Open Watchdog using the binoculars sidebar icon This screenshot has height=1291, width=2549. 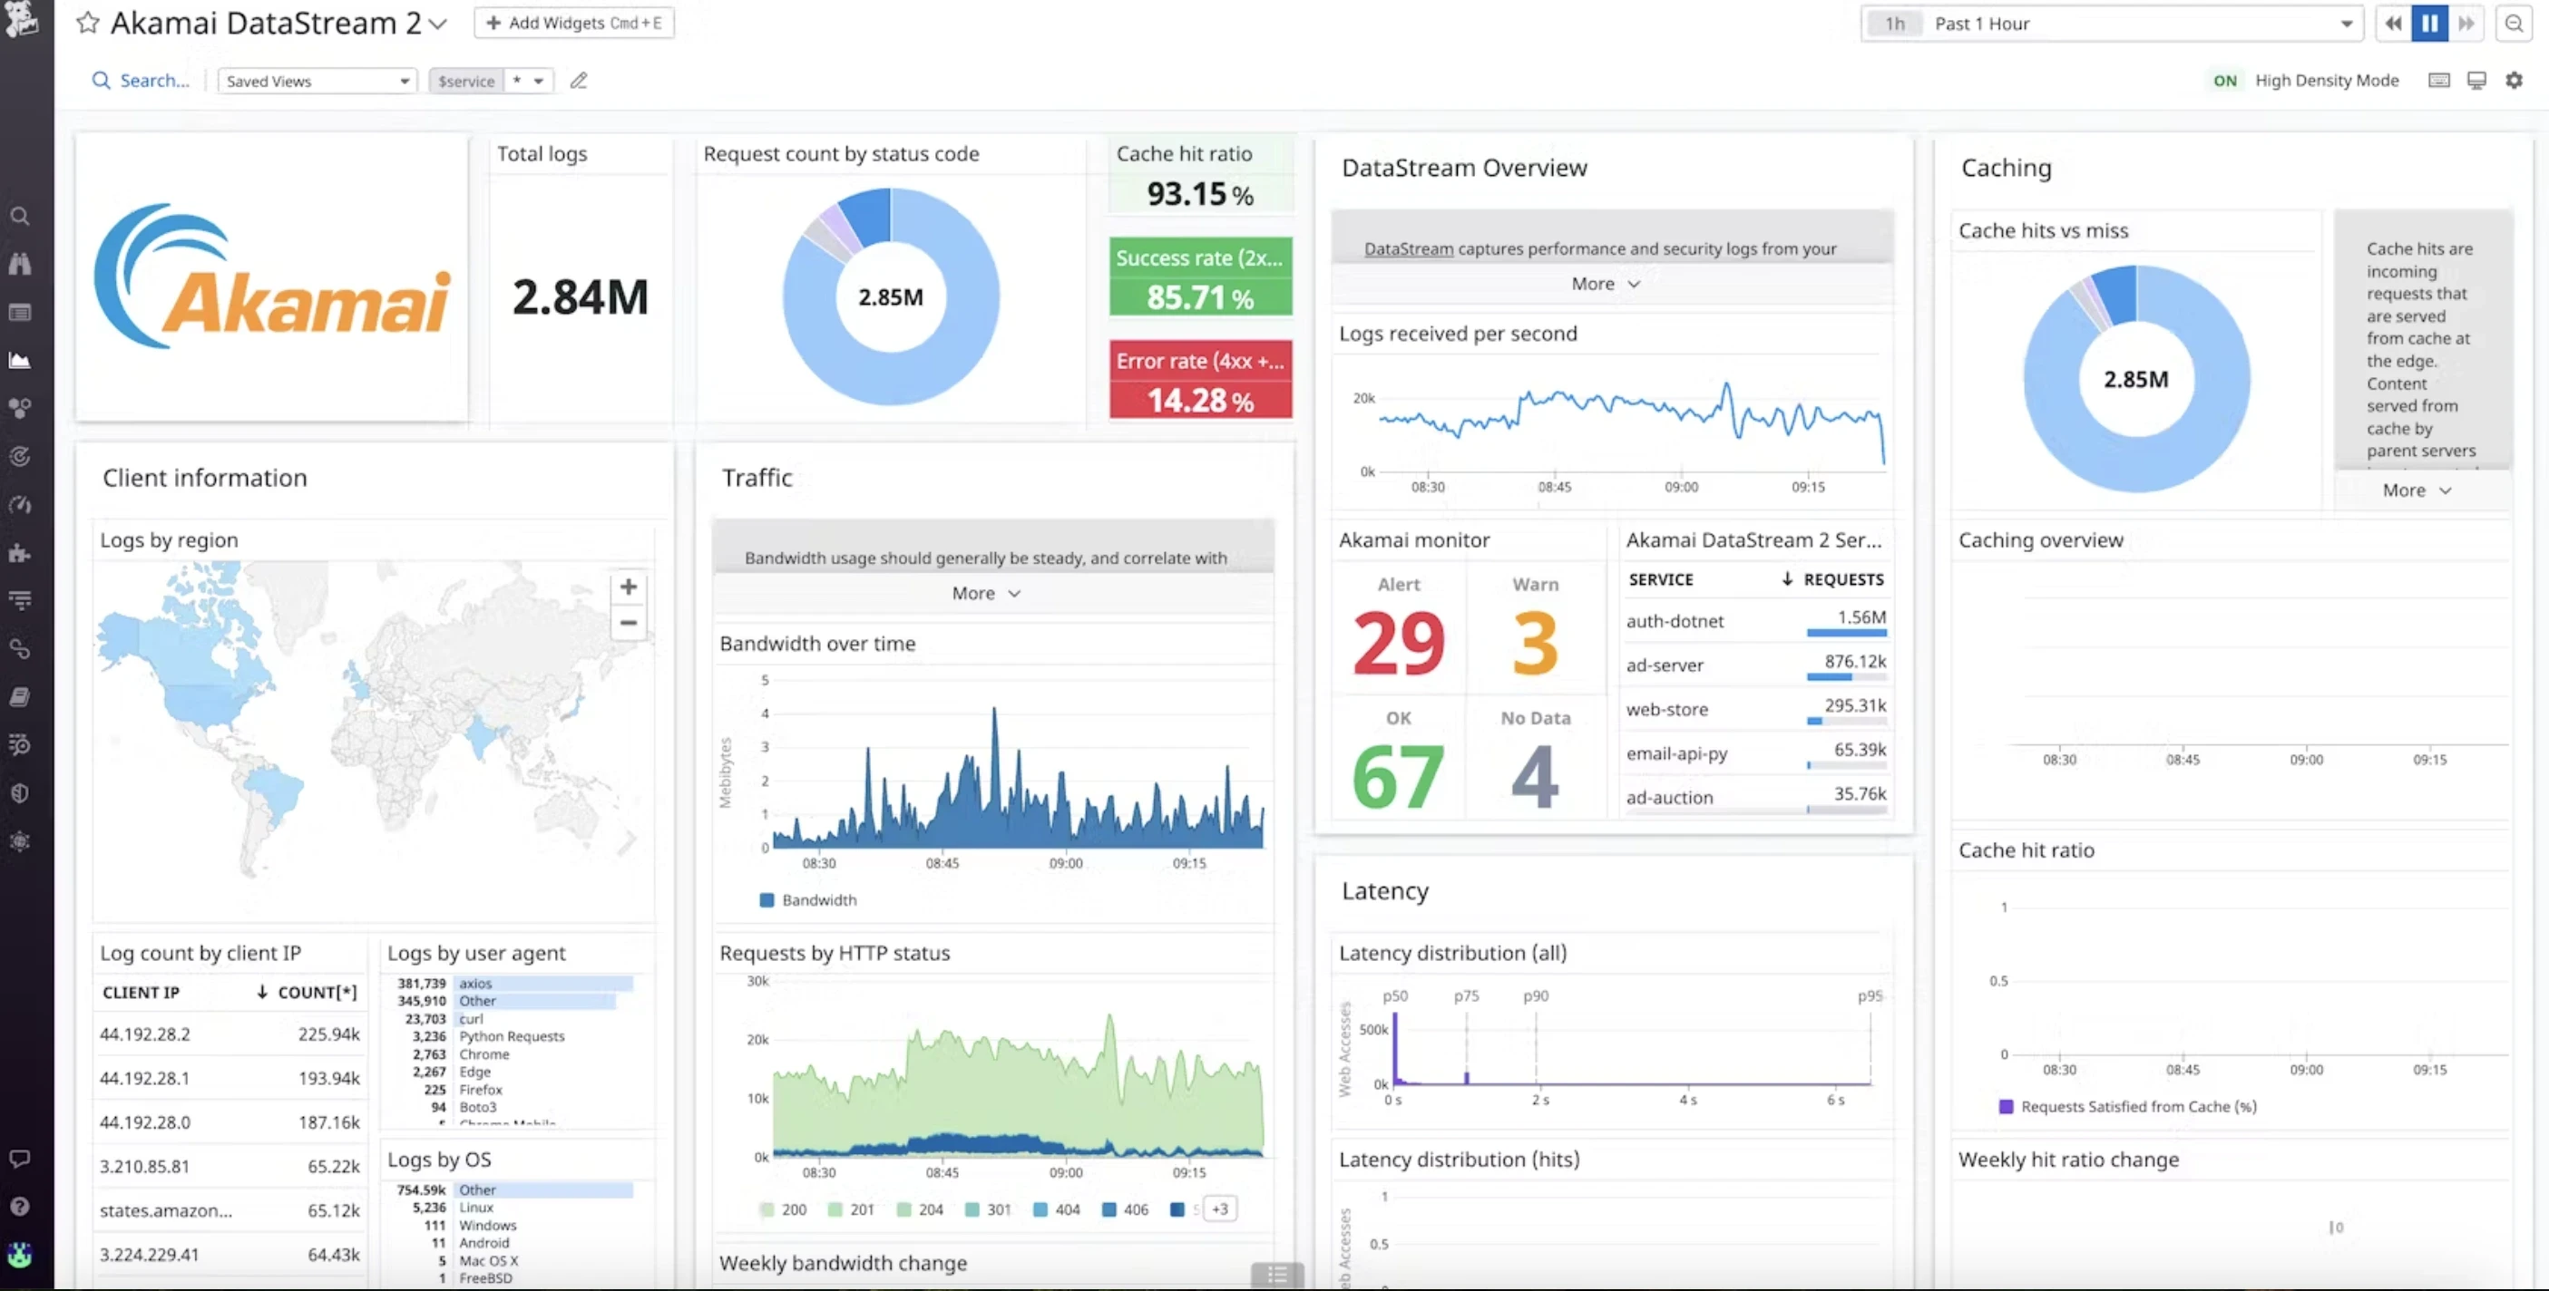(x=20, y=263)
